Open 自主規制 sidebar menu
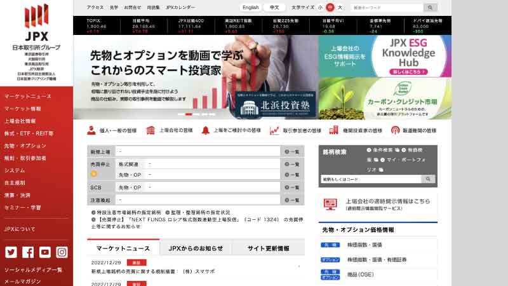Viewport: 508px width, 286px height. pos(15,183)
